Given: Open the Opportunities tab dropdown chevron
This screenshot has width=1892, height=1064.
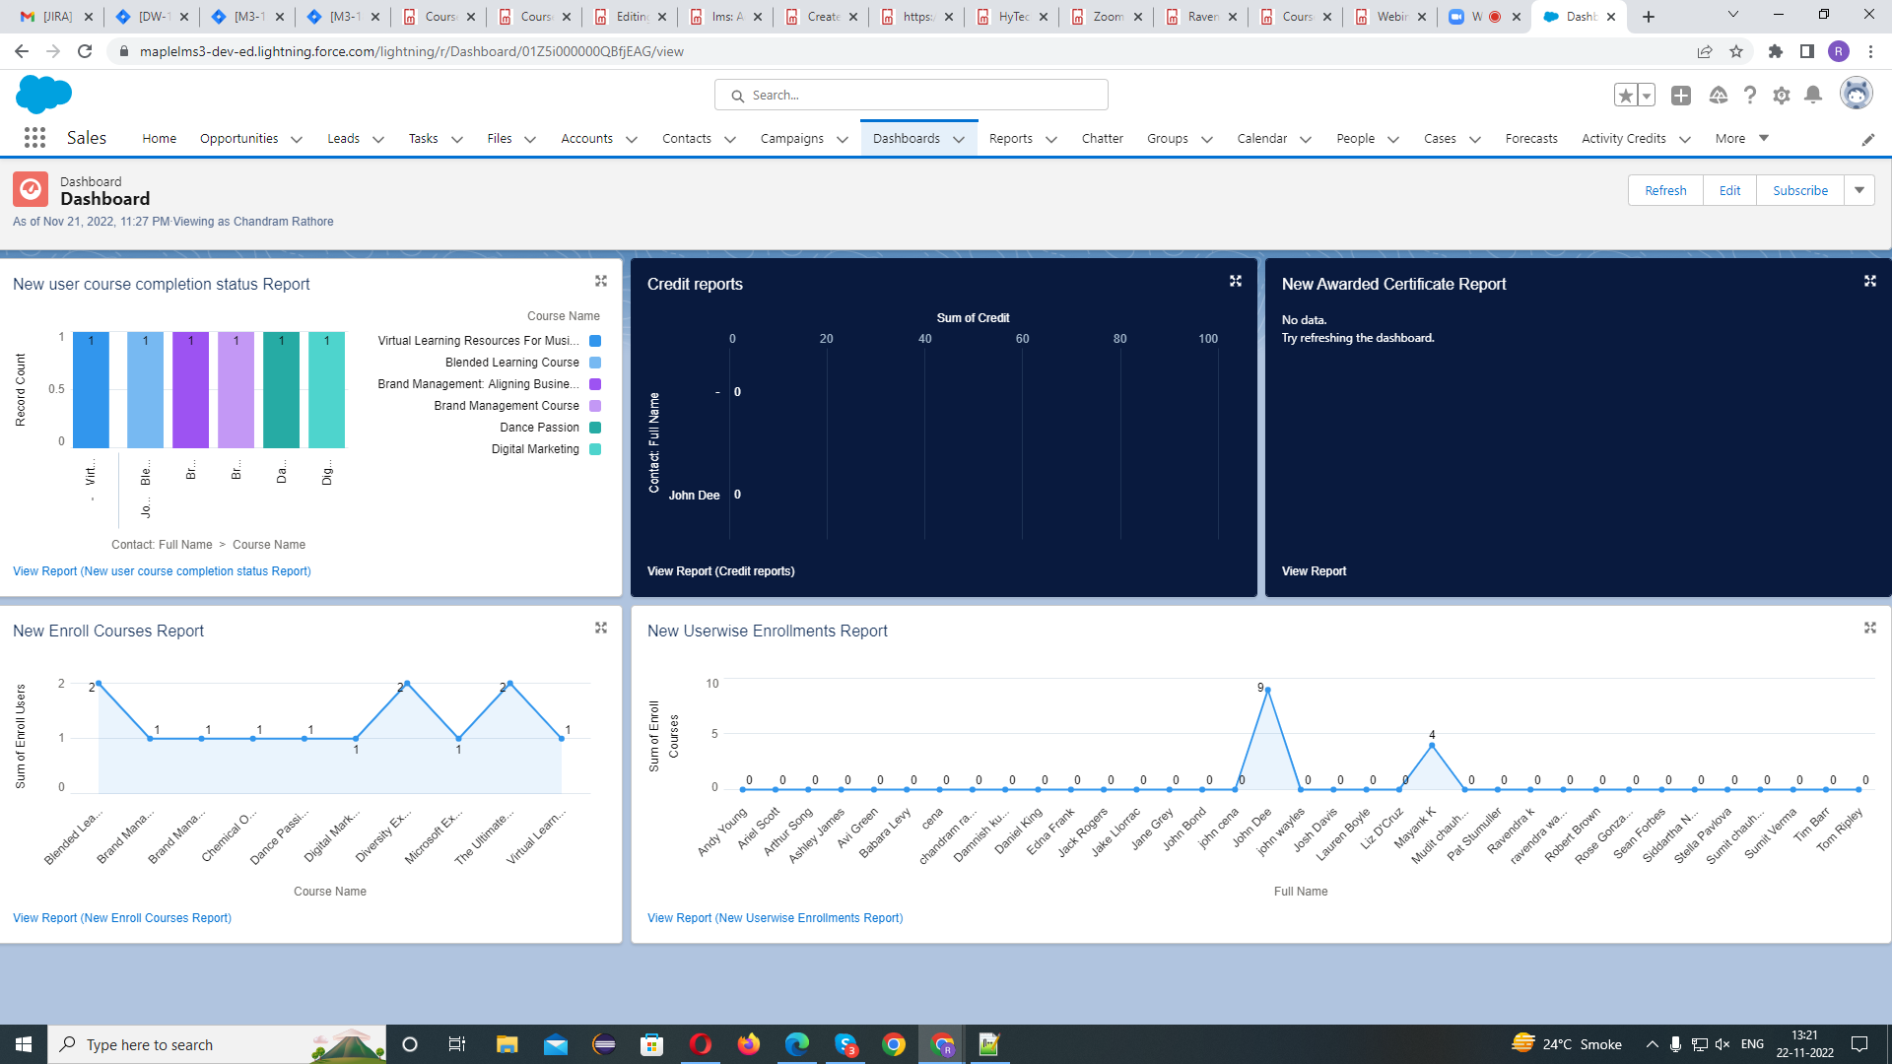Looking at the screenshot, I should [x=297, y=140].
